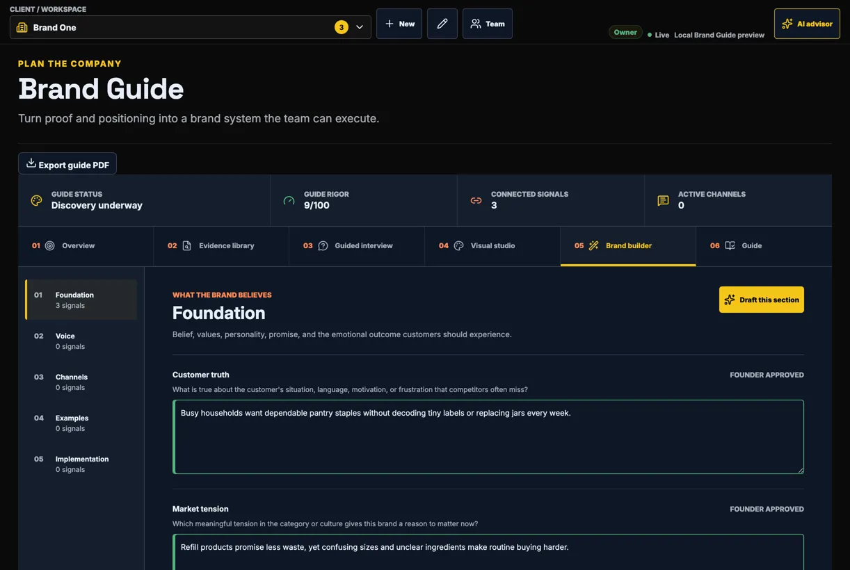Click the Owner role badge
This screenshot has width=850, height=570.
[625, 32]
